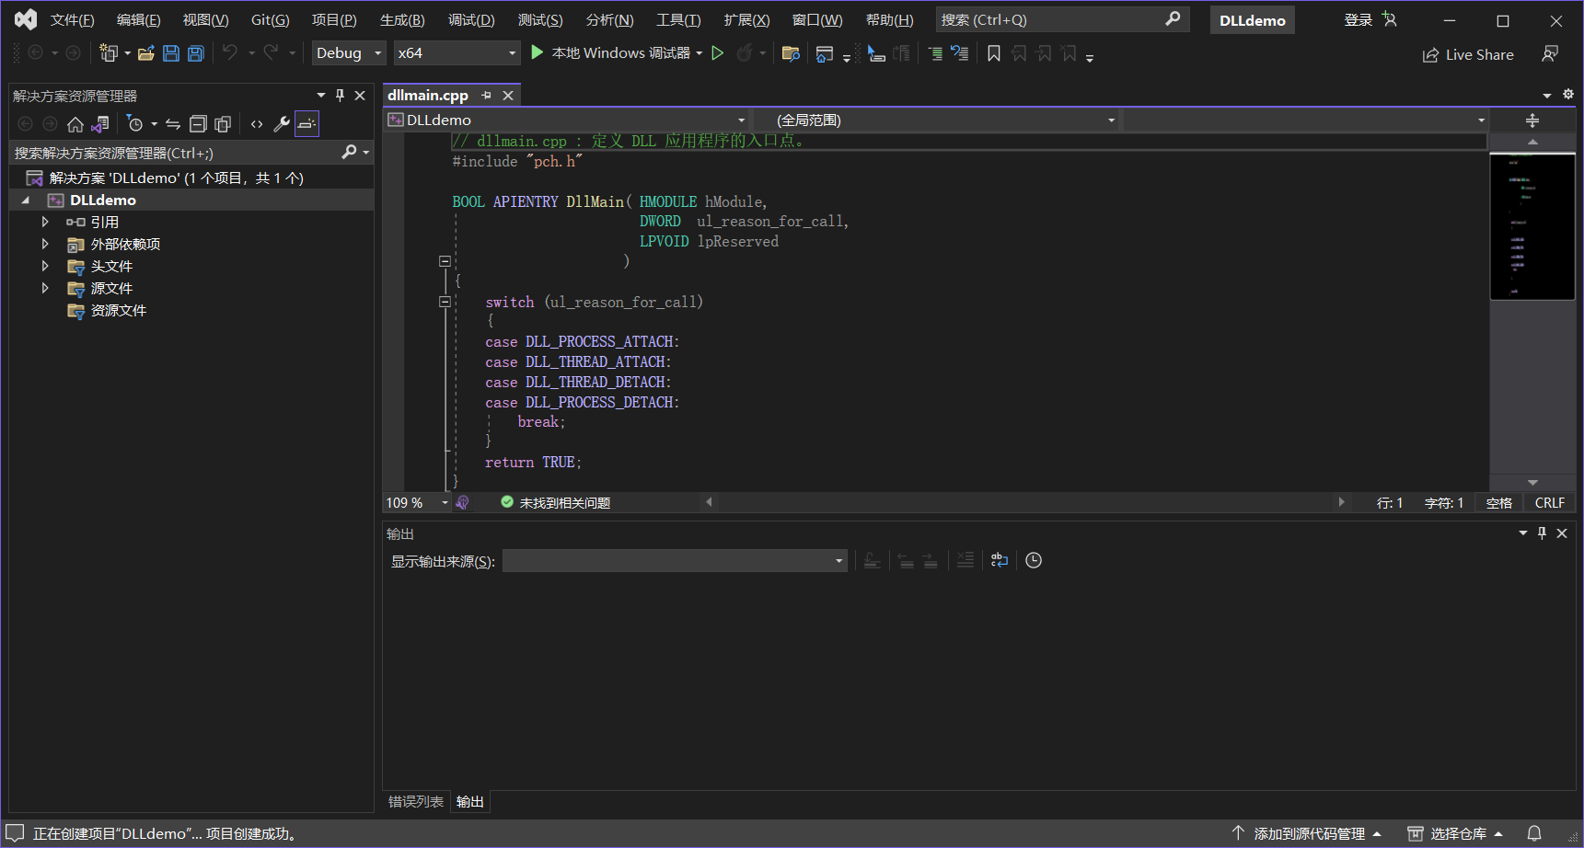The image size is (1584, 848).
Task: Open the 编辑(E) Edit menu
Action: point(138,20)
